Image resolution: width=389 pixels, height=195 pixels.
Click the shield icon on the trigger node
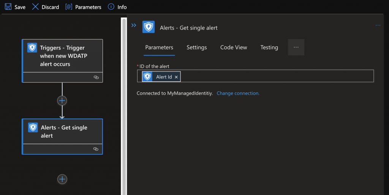[32, 48]
